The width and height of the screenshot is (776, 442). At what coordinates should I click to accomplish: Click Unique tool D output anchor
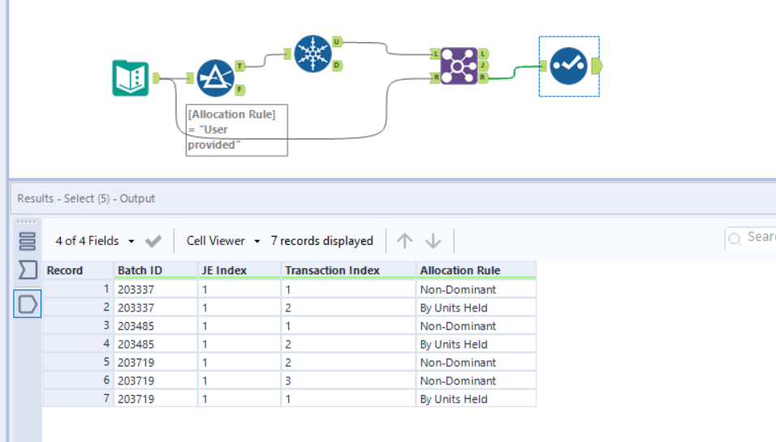coord(337,65)
